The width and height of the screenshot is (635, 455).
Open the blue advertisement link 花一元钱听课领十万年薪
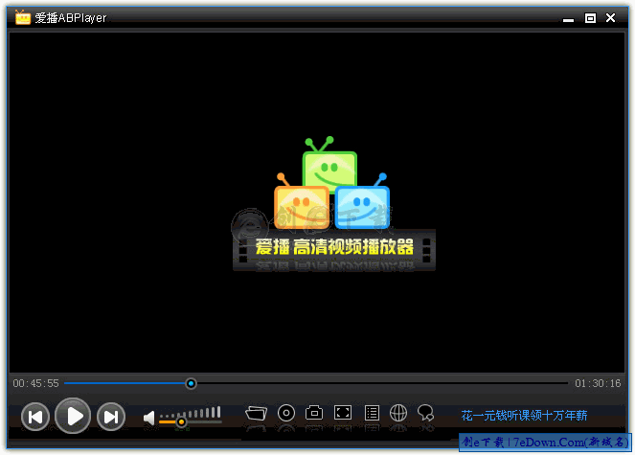[x=524, y=416]
